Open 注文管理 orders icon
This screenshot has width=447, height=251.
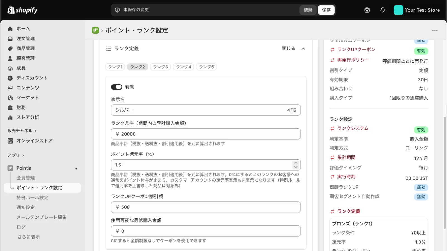tap(10, 38)
